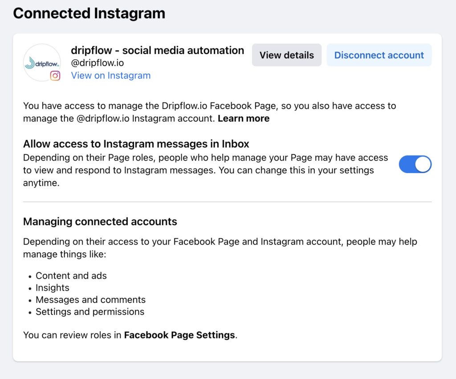Open the View on Instagram link

tap(111, 75)
